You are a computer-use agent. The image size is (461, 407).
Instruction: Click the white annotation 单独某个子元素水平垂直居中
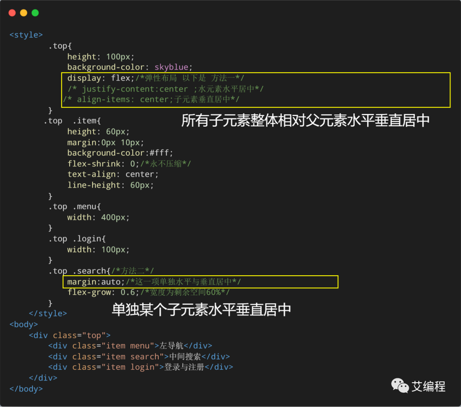pos(201,309)
